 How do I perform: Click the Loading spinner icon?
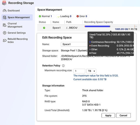click(58, 16)
